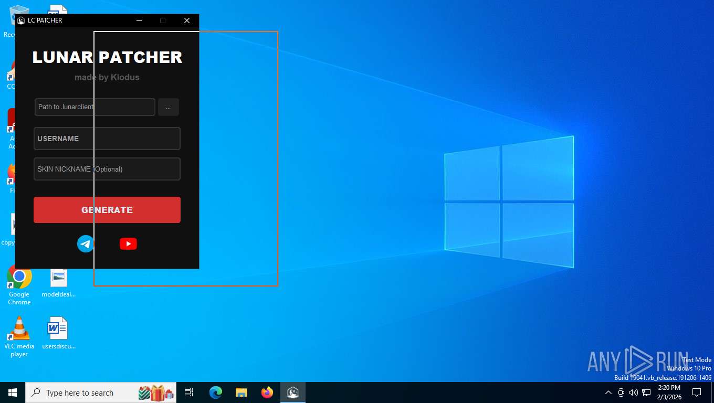714x403 pixels.
Task: Select the VLC media player desktop shortcut
Action: (x=19, y=336)
